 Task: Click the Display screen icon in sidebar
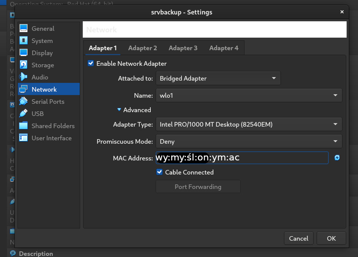coord(24,53)
